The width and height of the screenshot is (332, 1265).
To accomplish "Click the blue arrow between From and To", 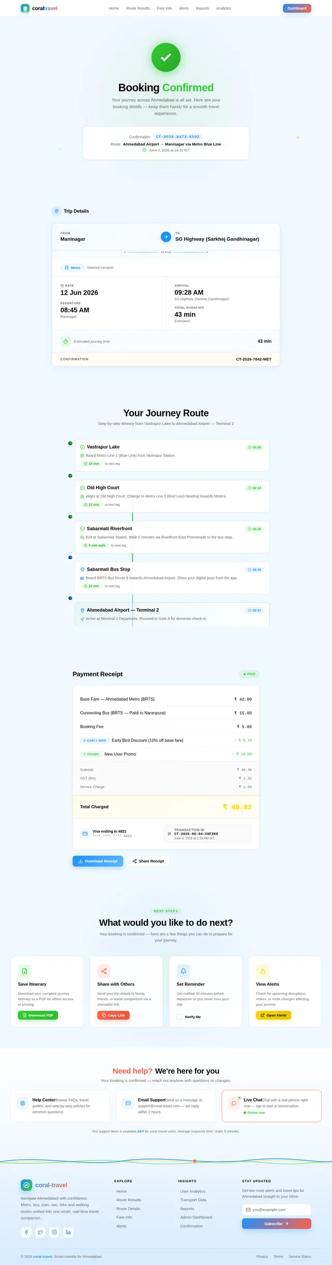I will tap(166, 237).
